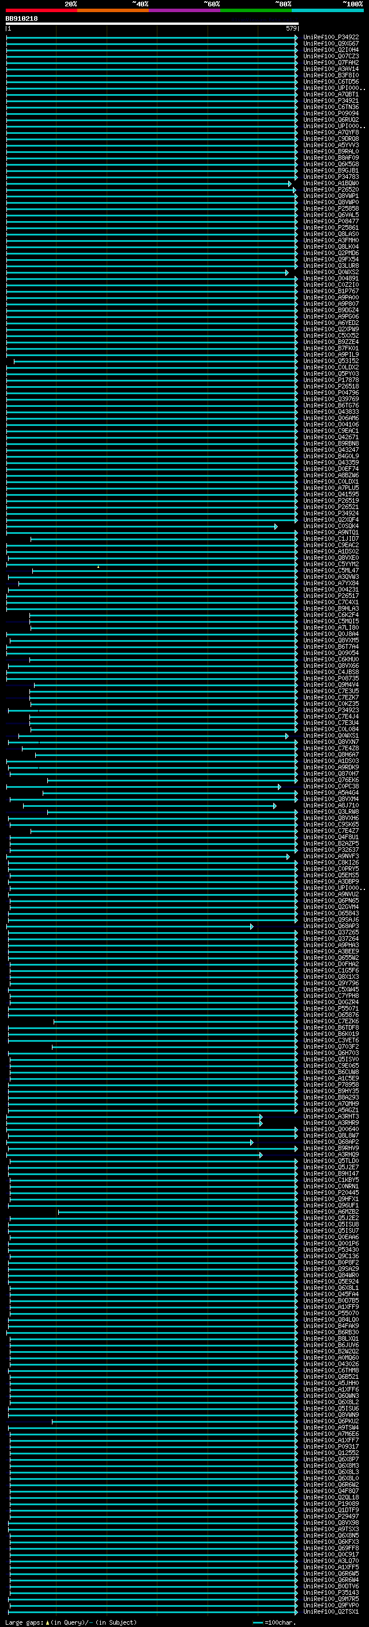Open entry UniRef100_Q8H6A7
This screenshot has height=1627, width=369.
coord(330,755)
